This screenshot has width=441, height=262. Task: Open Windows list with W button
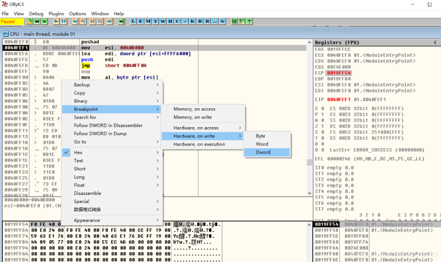(x=163, y=21)
